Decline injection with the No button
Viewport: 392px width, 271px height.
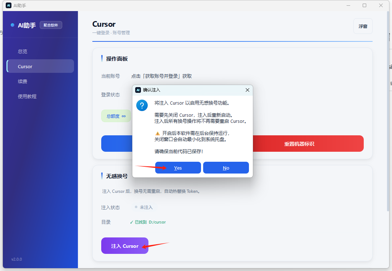(226, 168)
